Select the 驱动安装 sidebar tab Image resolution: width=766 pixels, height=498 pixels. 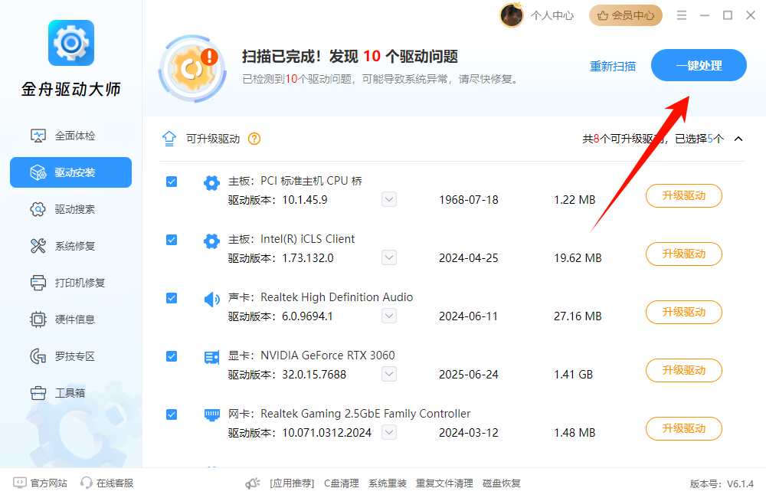pos(70,172)
